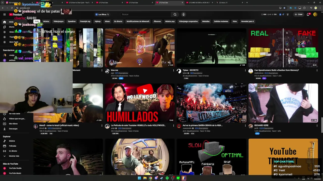The width and height of the screenshot is (323, 181).
Task: Select the Música pop filter chip
Action: coord(170,21)
